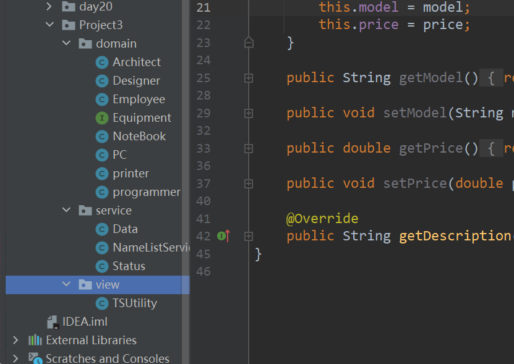This screenshot has width=514, height=364.
Task: Click the Scratches and Consoles icon
Action: click(x=35, y=358)
